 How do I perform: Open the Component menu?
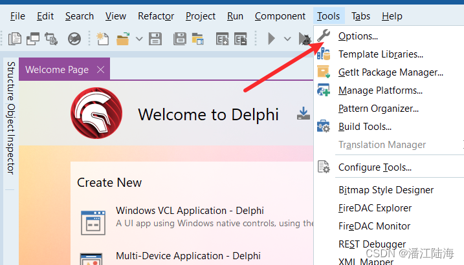[280, 16]
